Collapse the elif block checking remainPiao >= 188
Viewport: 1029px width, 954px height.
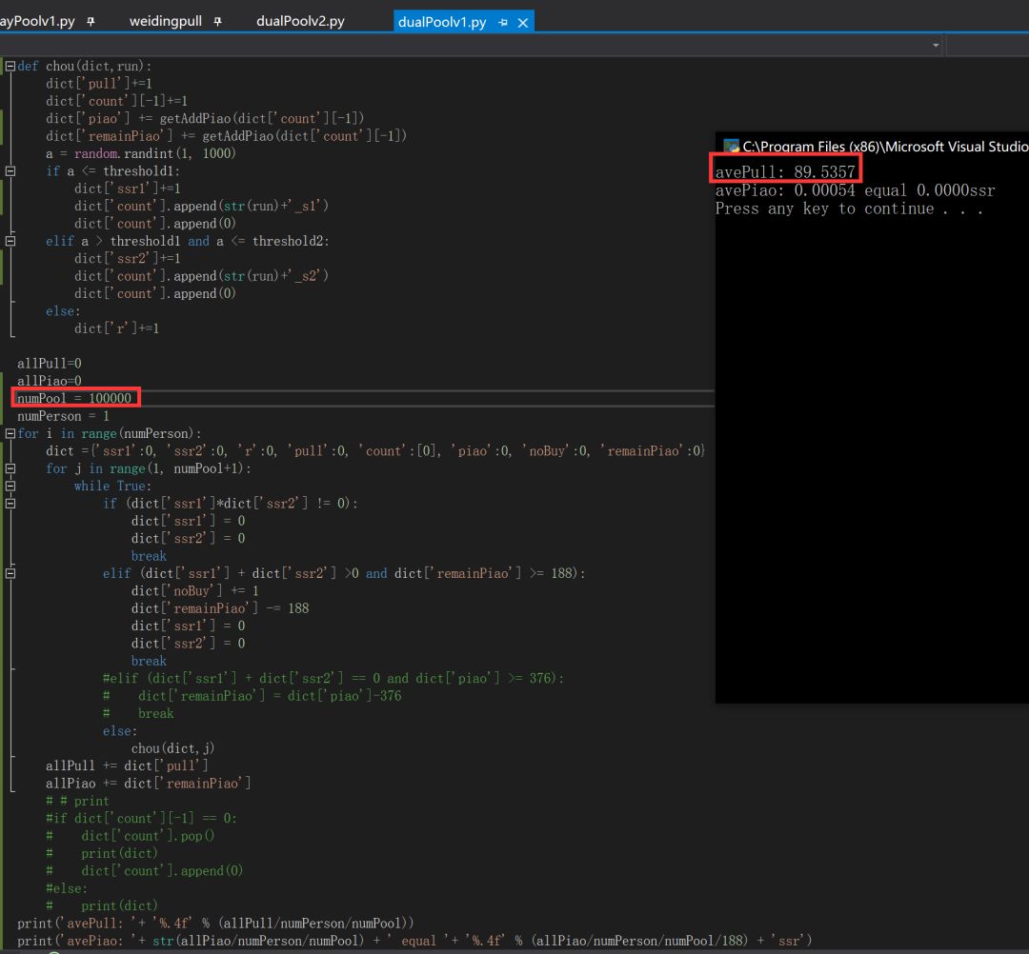tap(10, 574)
